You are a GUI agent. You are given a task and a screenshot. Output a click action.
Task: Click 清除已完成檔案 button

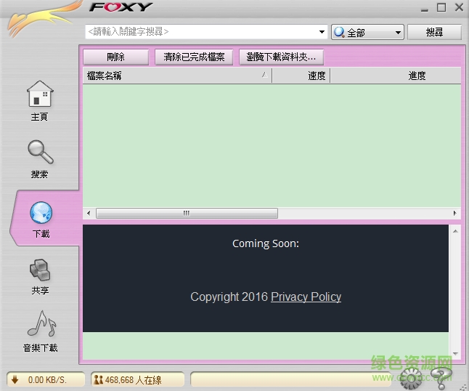click(x=194, y=57)
